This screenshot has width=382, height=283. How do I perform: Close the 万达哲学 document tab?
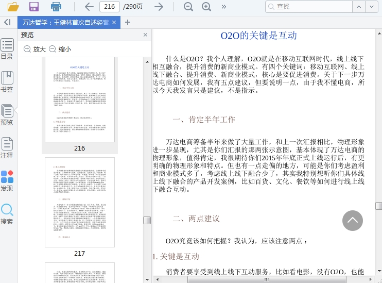pyautogui.click(x=114, y=23)
